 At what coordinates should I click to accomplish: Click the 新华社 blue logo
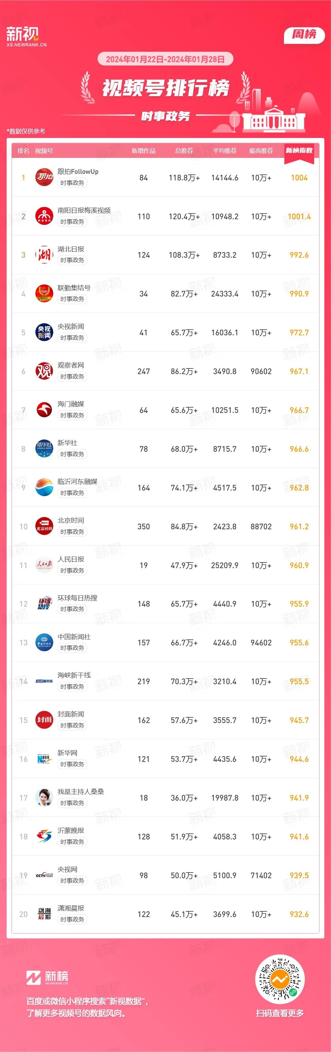[x=44, y=448]
